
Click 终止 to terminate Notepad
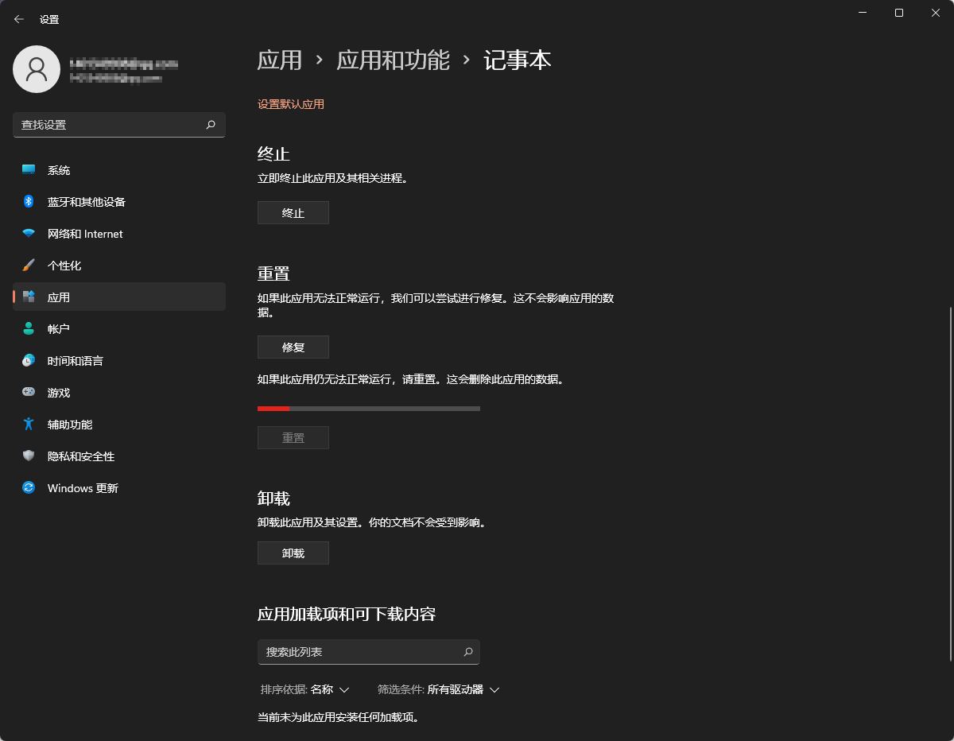pyautogui.click(x=293, y=212)
